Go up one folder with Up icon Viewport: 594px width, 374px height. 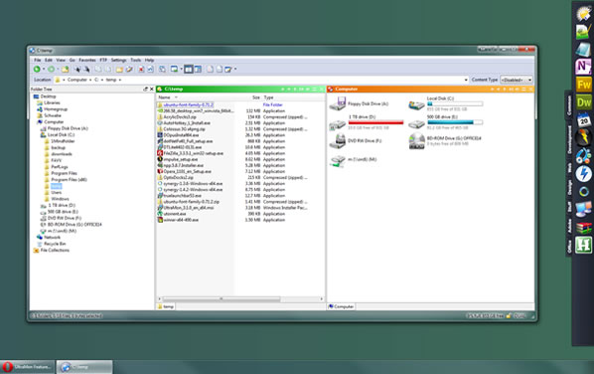coord(66,69)
